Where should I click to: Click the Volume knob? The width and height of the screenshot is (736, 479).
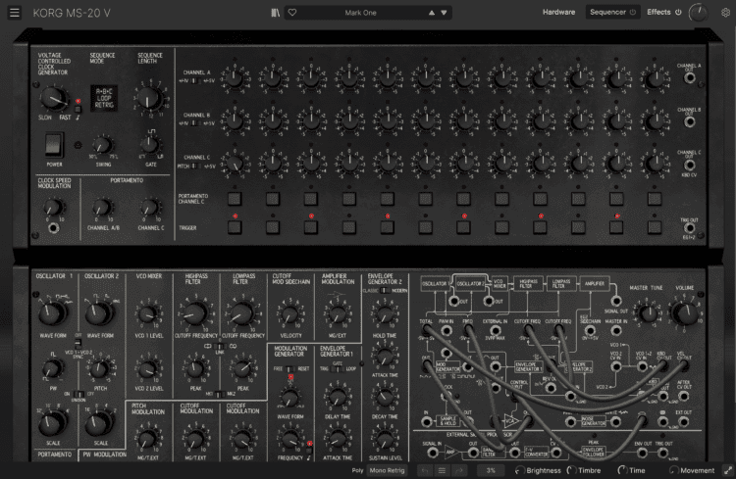pos(685,313)
